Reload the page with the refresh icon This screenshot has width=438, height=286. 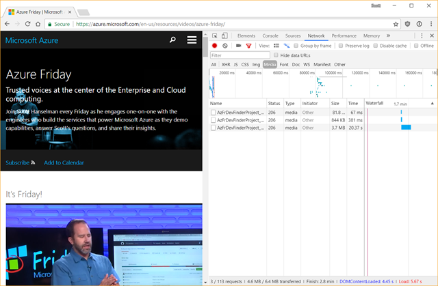coord(27,24)
